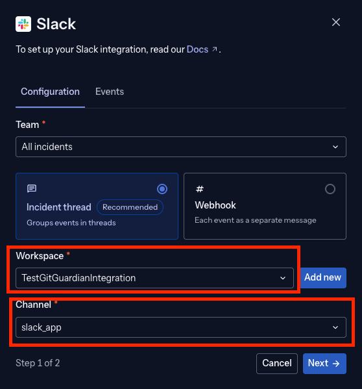This screenshot has height=389, width=362.
Task: Select the Incident thread radio button
Action: (162, 189)
